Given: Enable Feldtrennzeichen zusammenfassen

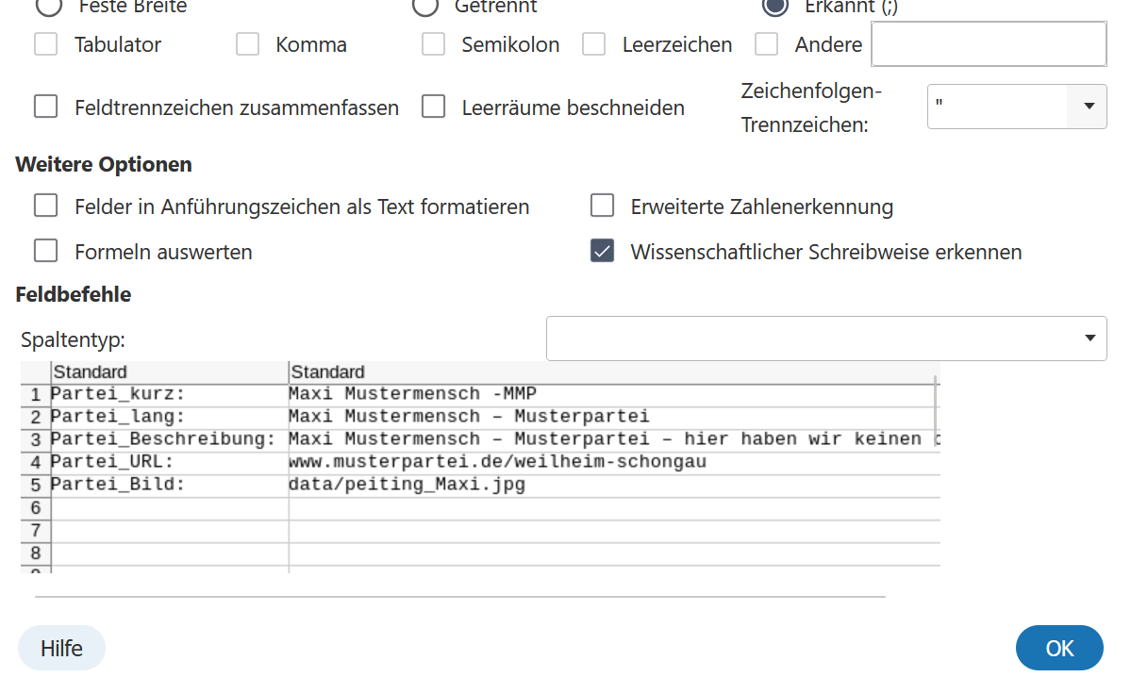Looking at the screenshot, I should pyautogui.click(x=46, y=107).
